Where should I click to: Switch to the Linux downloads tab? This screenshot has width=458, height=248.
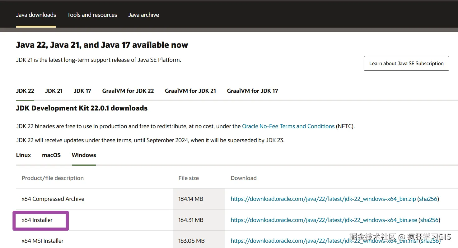23,155
